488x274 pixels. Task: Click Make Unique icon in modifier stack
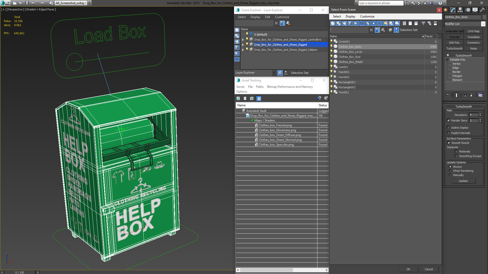465,95
